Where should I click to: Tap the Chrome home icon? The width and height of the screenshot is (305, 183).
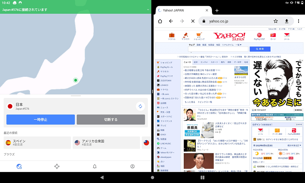tap(160, 21)
